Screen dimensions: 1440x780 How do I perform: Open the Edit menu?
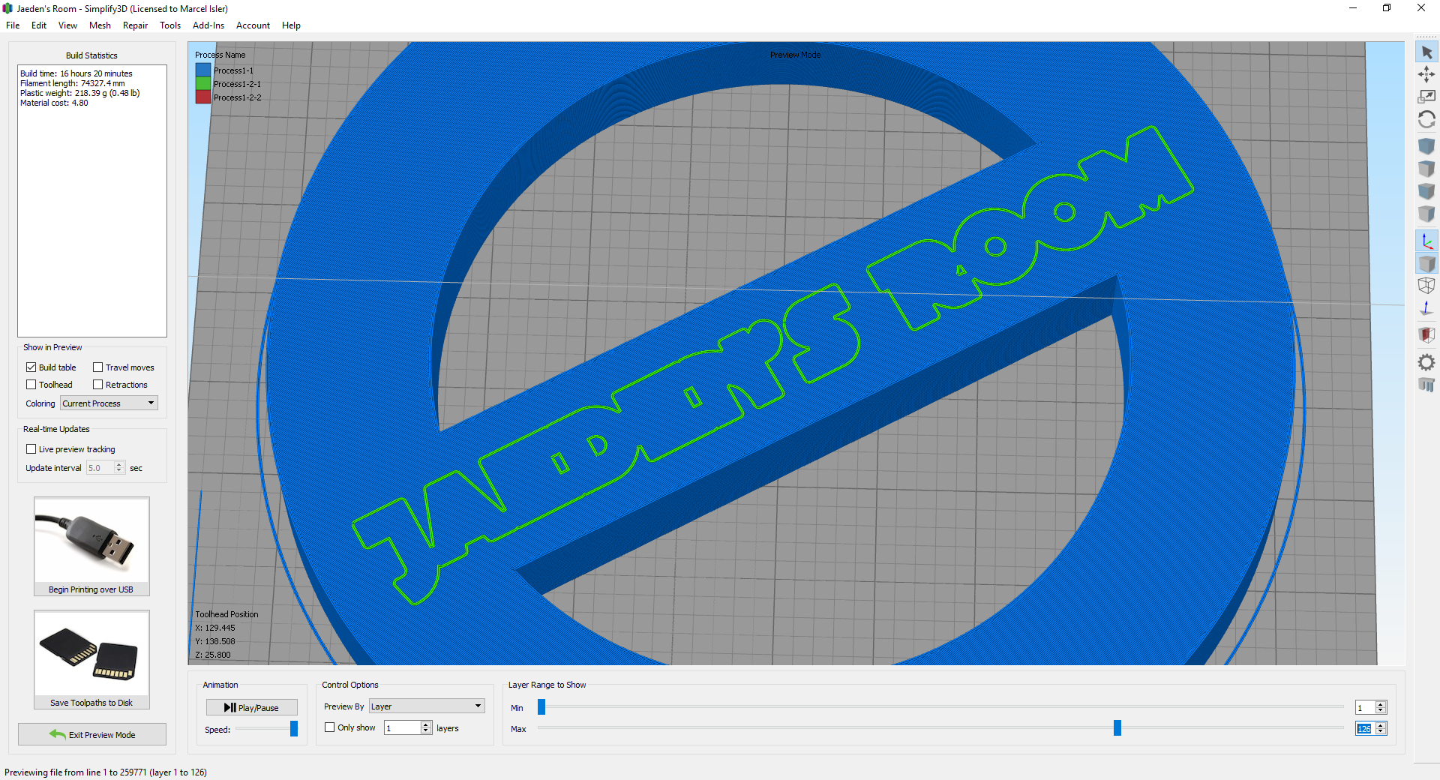pos(39,25)
